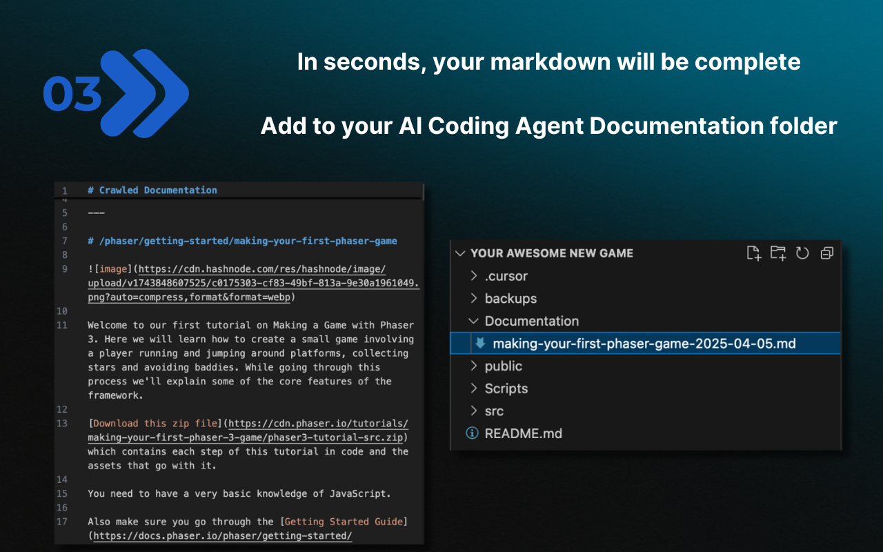The image size is (883, 552).
Task: Collapse the Documentation folder chevron
Action: point(473,321)
